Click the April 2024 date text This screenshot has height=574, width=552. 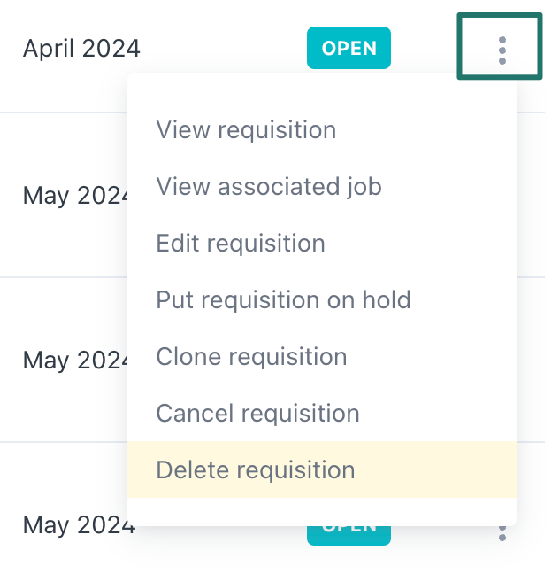(x=81, y=49)
